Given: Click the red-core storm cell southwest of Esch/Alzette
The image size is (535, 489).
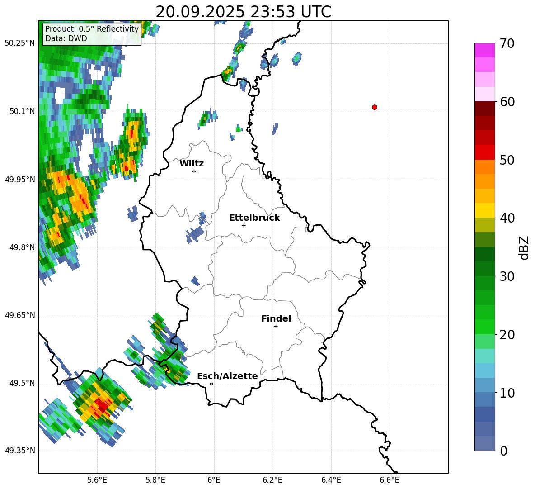Looking at the screenshot, I should 101,405.
